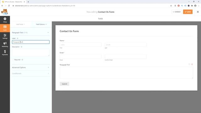Click the Submit button in preview
The image size is (201, 113).
pos(64,84)
